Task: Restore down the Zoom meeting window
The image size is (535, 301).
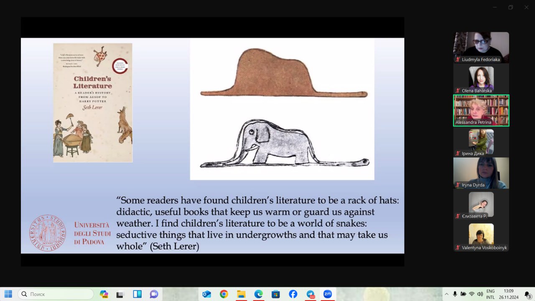Action: [x=511, y=7]
